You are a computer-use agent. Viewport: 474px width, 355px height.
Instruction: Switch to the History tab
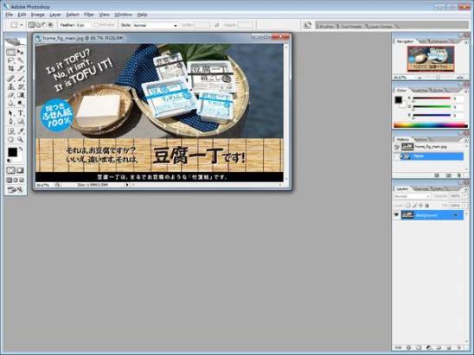(x=403, y=139)
